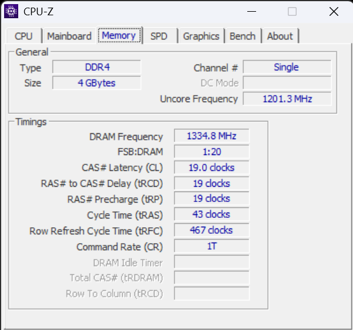353x330 pixels.
Task: Click the tRAS value 43 clocks
Action: (x=211, y=214)
